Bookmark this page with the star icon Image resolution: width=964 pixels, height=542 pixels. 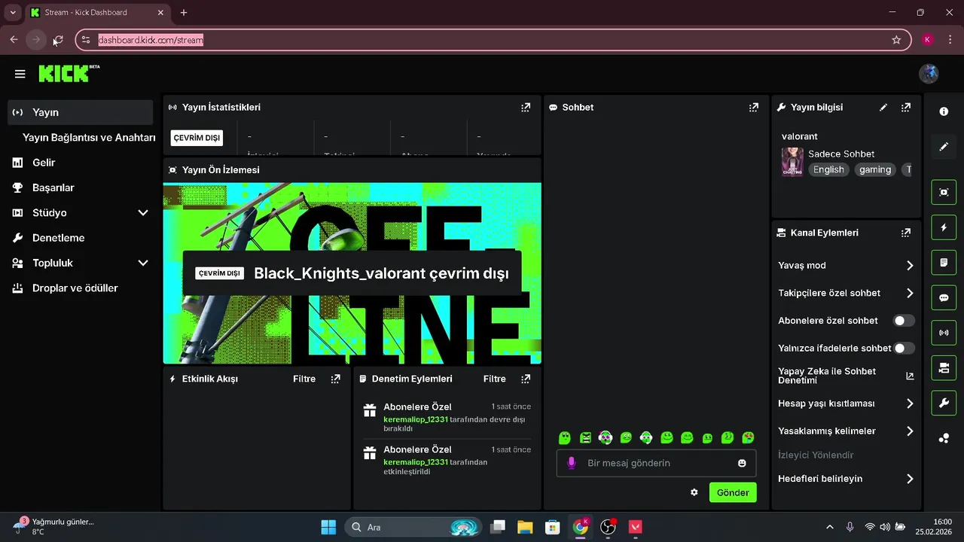click(896, 40)
